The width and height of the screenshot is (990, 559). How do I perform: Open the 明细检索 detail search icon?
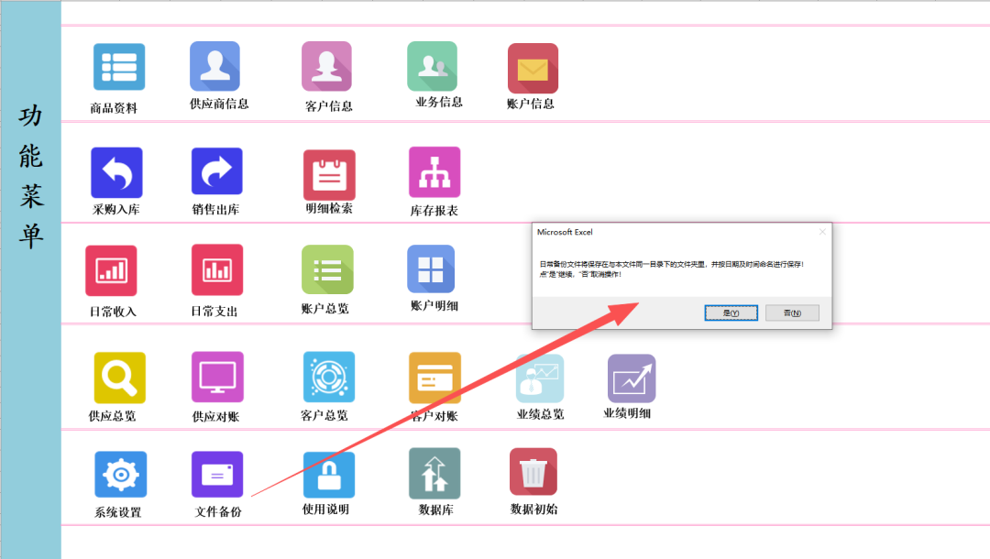click(329, 174)
